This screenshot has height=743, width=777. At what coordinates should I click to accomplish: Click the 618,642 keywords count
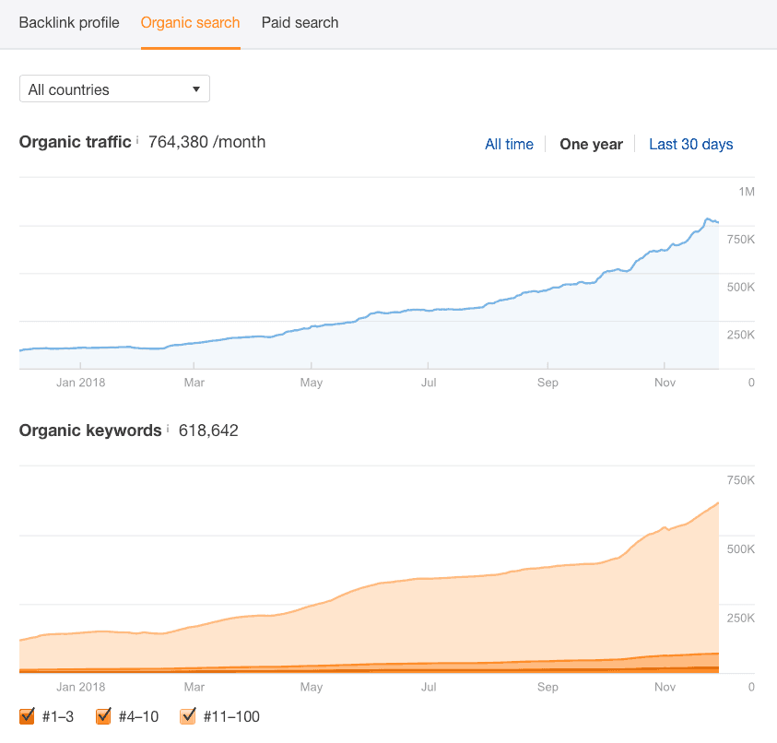click(208, 430)
